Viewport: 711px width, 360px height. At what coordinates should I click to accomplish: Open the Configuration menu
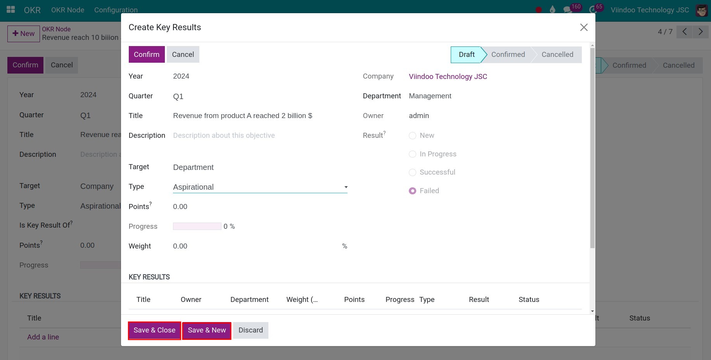116,10
